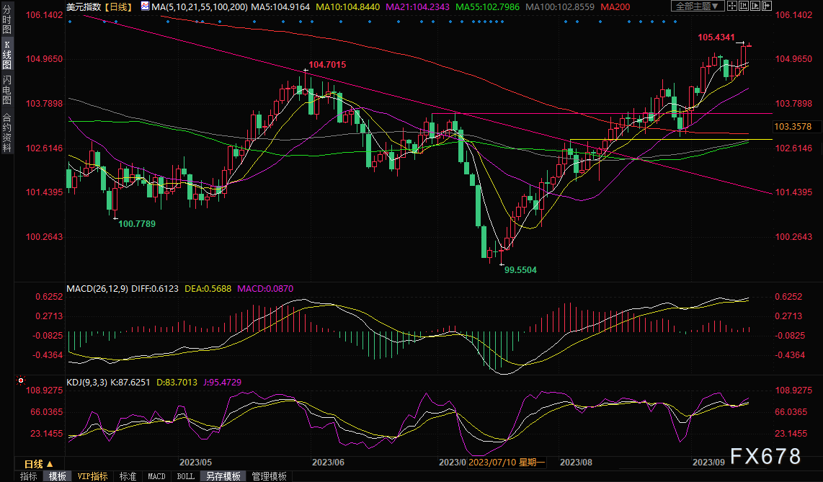Click the MA55:102.7986 value
823x482 pixels.
[x=487, y=6]
